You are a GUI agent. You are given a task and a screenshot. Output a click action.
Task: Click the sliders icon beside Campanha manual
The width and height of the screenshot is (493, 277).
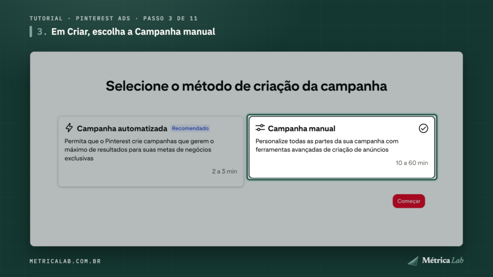tap(260, 128)
